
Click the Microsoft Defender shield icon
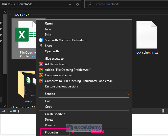41,40
